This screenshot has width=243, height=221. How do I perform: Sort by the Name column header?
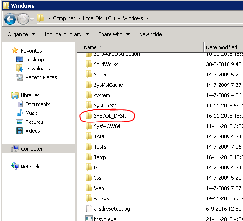(x=140, y=47)
